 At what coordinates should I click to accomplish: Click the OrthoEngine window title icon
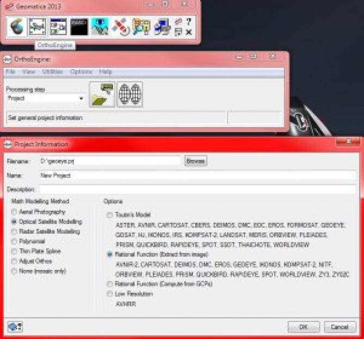pos(8,59)
